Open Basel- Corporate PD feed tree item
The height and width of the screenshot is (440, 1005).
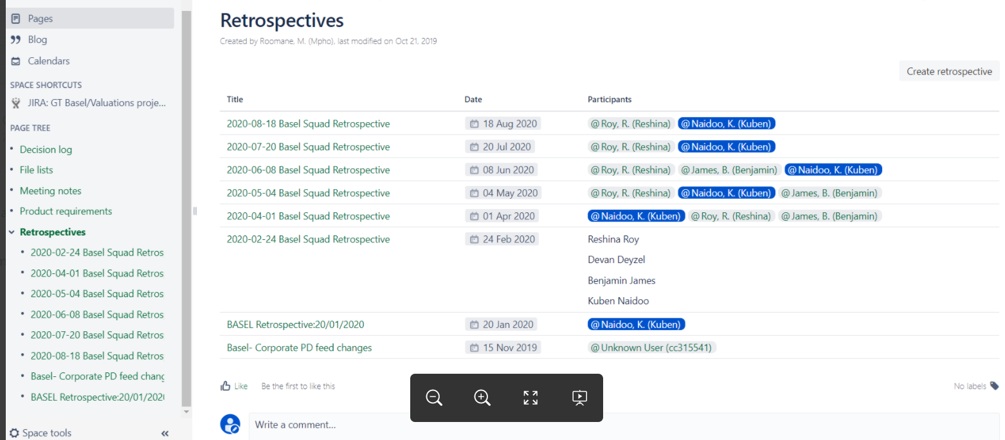coord(97,376)
